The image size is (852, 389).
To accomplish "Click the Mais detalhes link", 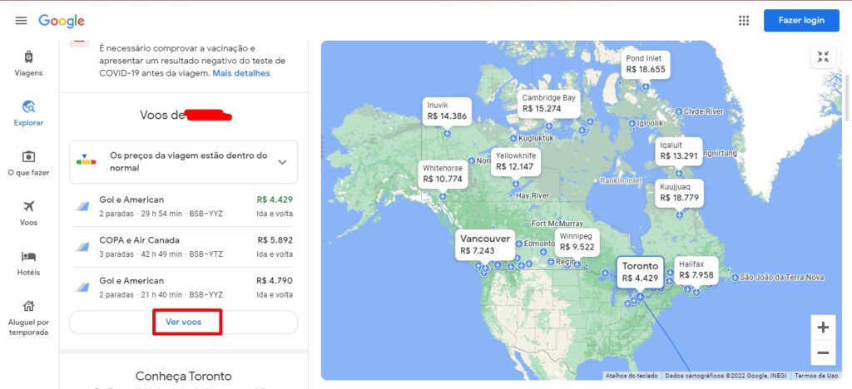I will click(241, 72).
